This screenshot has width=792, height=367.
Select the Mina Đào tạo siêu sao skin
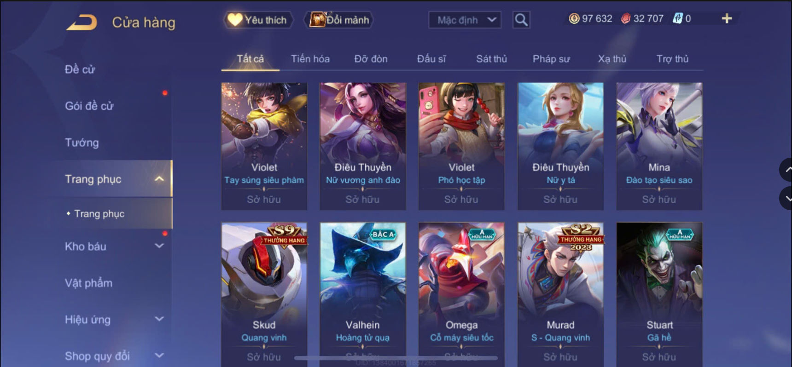659,146
